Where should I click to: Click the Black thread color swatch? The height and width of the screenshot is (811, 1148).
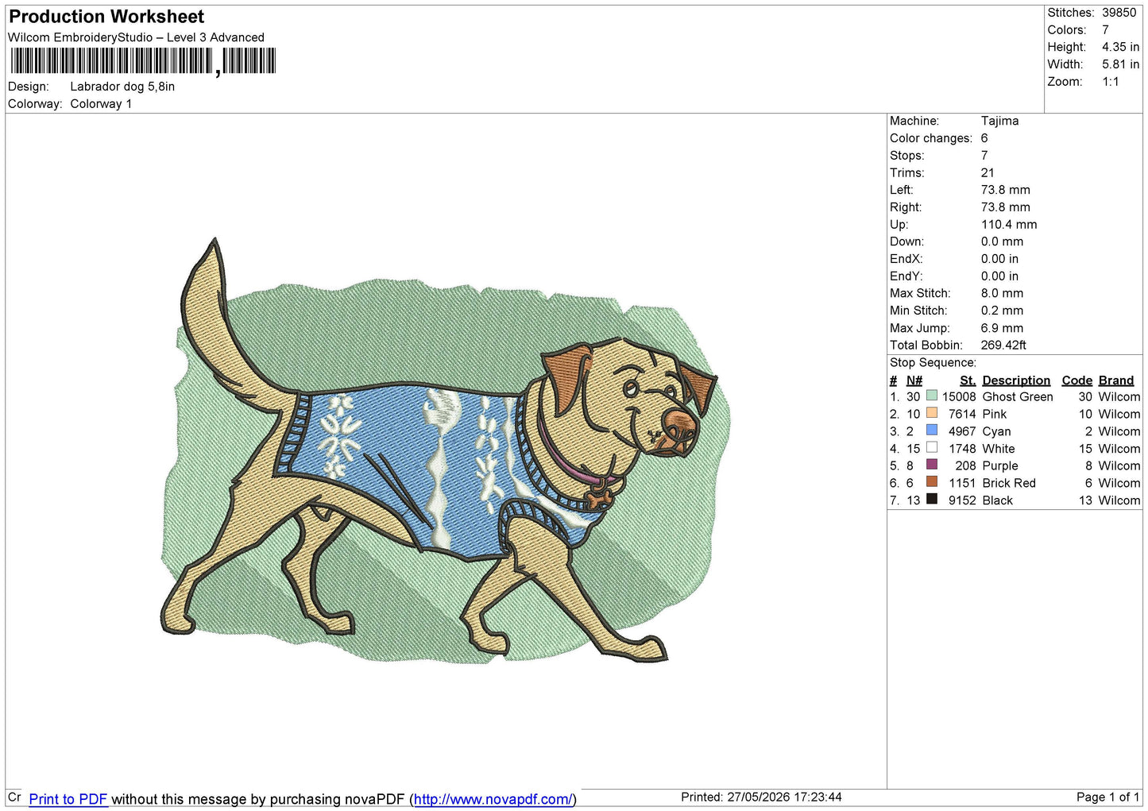pos(932,499)
